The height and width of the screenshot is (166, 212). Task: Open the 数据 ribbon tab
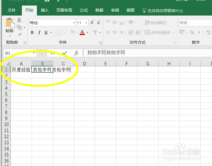pos(99,11)
